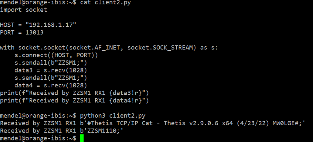
Task: Click the 'with socket.socket' statement line
Action: click(x=109, y=48)
